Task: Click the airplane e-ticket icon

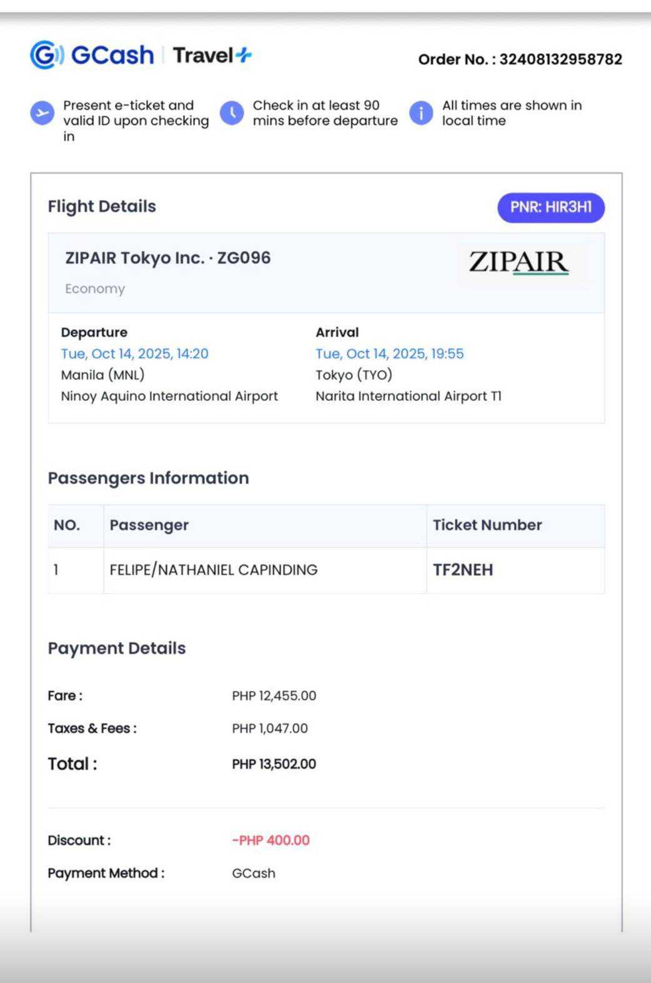Action: pos(42,113)
